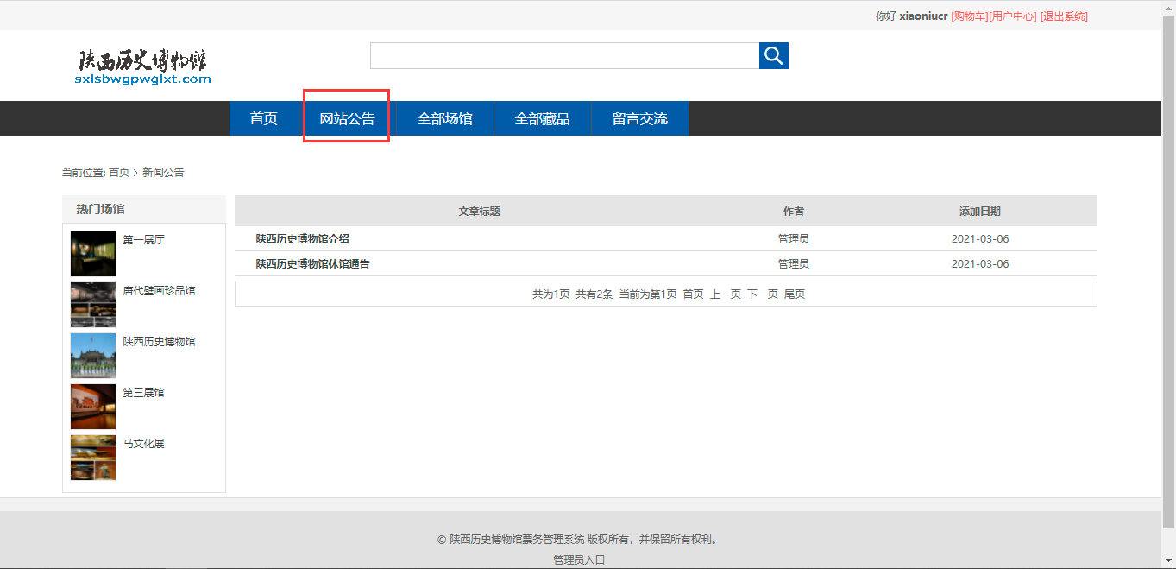Open article 陕西历史博物馆休馆通告
This screenshot has width=1176, height=569.
tap(313, 264)
